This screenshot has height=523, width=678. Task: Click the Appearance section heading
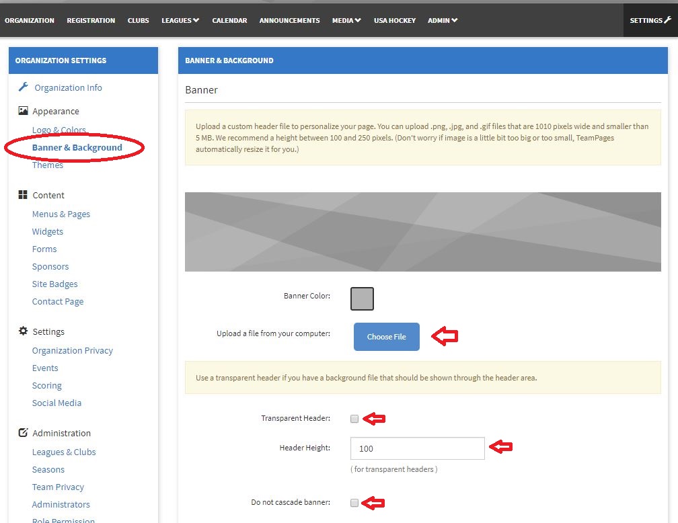click(56, 111)
